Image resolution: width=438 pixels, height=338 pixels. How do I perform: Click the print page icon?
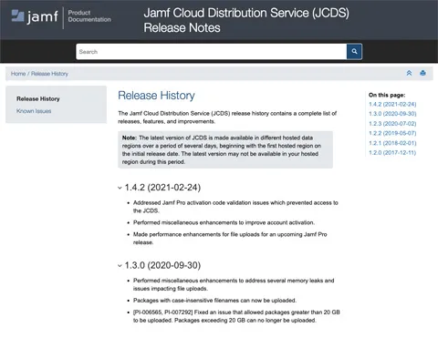(x=422, y=73)
